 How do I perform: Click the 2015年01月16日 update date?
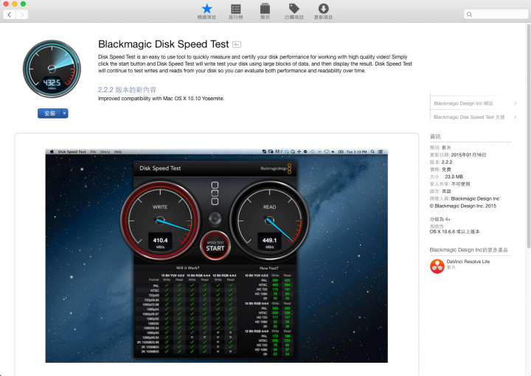point(468,155)
